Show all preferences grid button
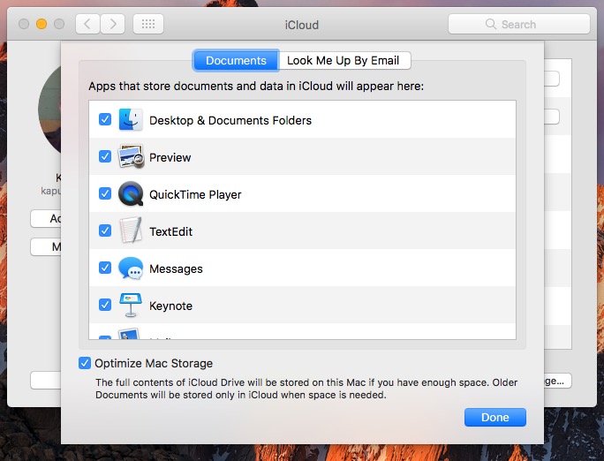604x461 pixels. click(148, 24)
